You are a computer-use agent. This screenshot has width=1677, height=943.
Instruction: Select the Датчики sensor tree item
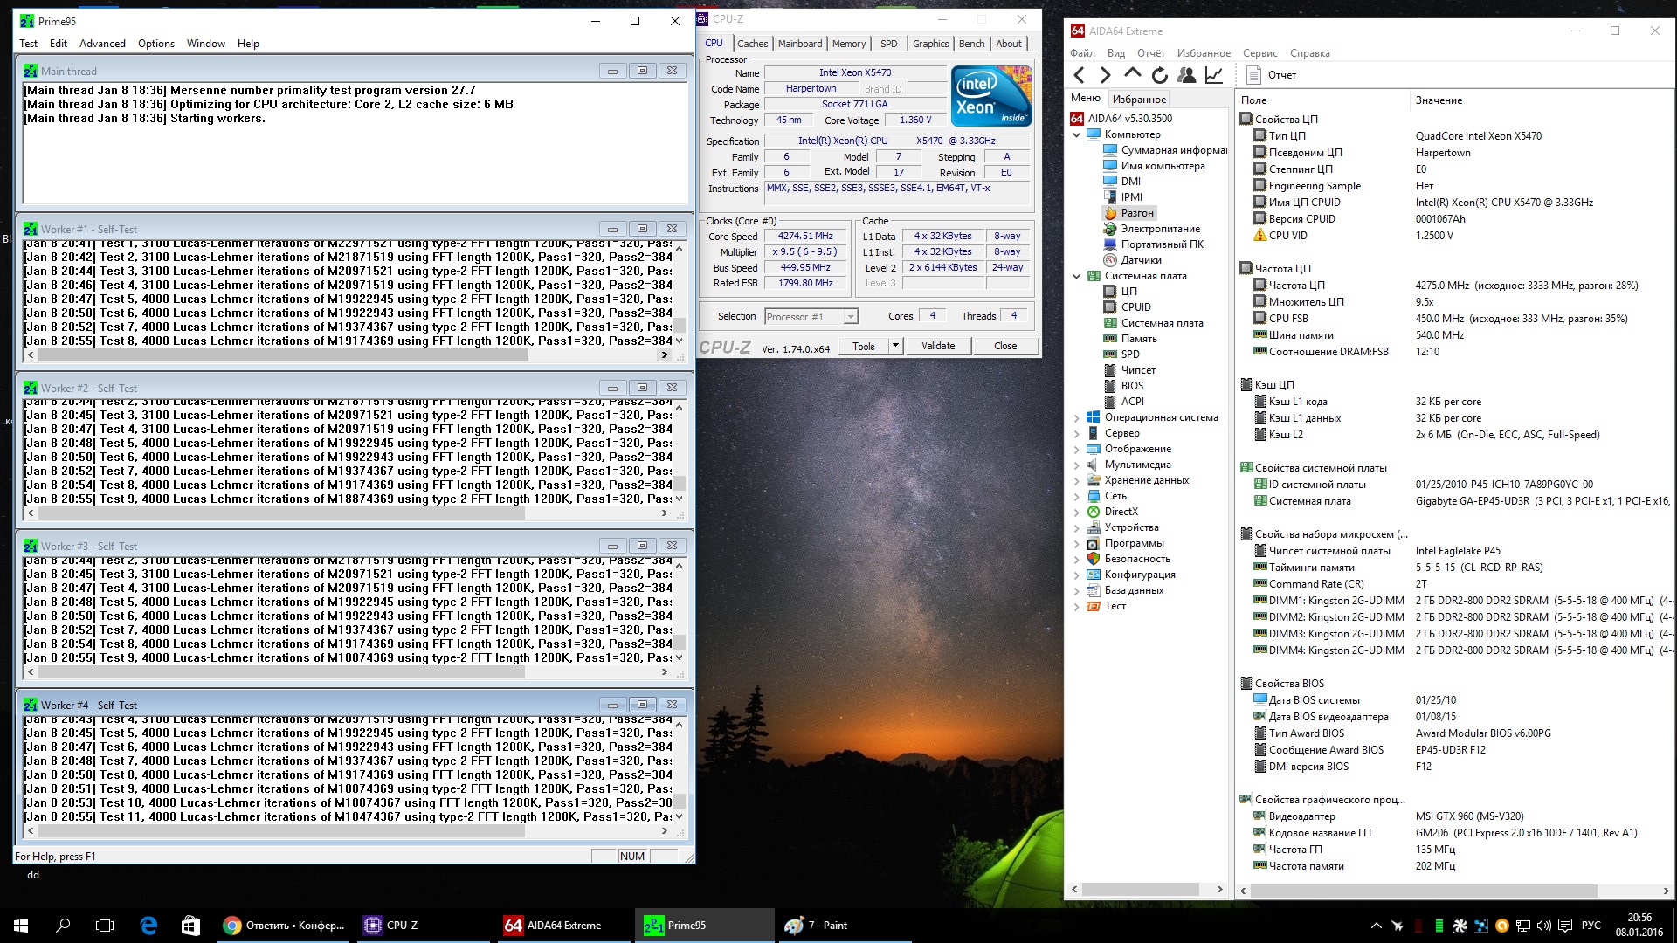click(1141, 260)
